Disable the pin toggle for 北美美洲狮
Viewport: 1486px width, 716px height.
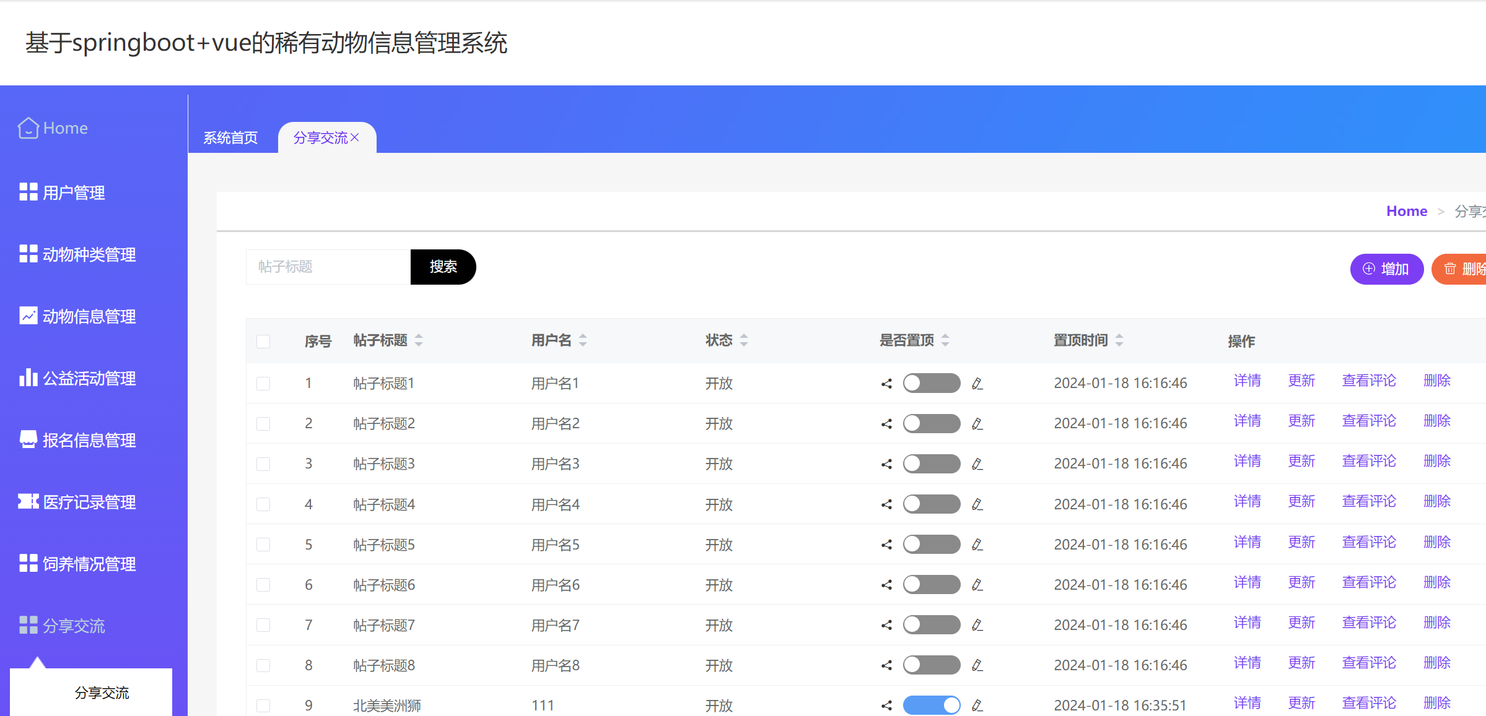point(932,705)
